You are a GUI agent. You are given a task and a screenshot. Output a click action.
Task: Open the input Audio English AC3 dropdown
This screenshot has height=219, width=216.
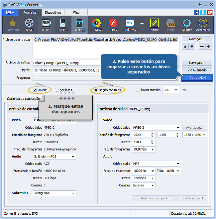[54, 157]
